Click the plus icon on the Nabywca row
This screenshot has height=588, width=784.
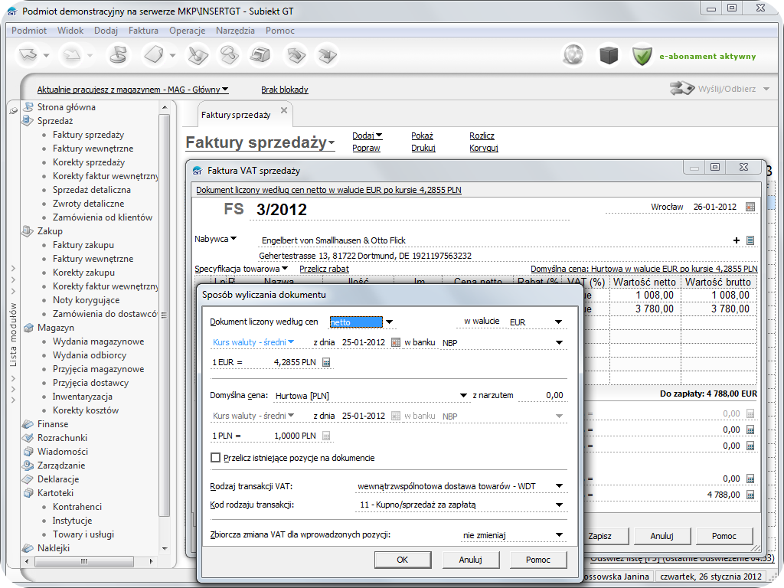pyautogui.click(x=736, y=240)
